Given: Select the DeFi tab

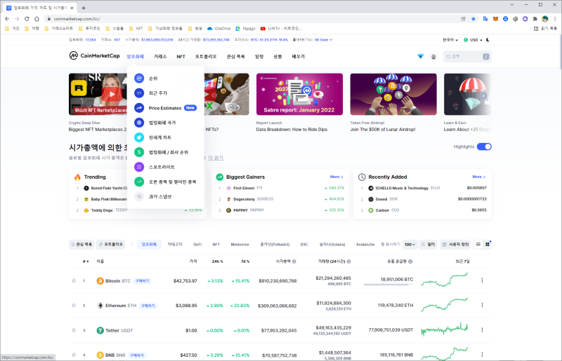Looking at the screenshot, I should pos(197,245).
